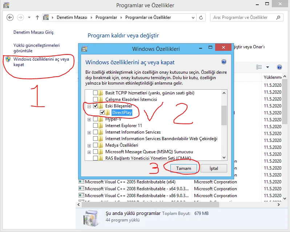Screen dimensions: 290x232
Task: Click the search magnifier icon
Action: [x=278, y=17]
